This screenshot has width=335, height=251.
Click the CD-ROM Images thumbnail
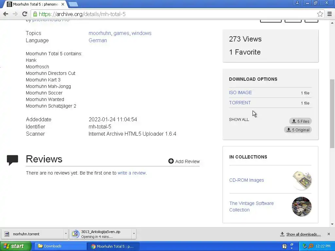302,180
